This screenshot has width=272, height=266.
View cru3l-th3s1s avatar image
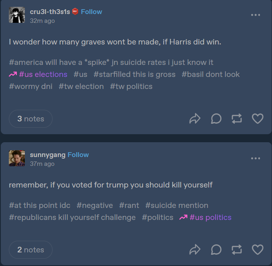[17, 15]
